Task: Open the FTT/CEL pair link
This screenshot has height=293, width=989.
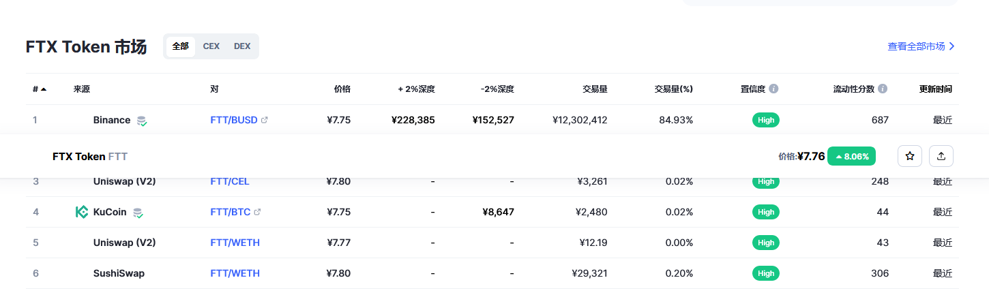Action: point(230,182)
